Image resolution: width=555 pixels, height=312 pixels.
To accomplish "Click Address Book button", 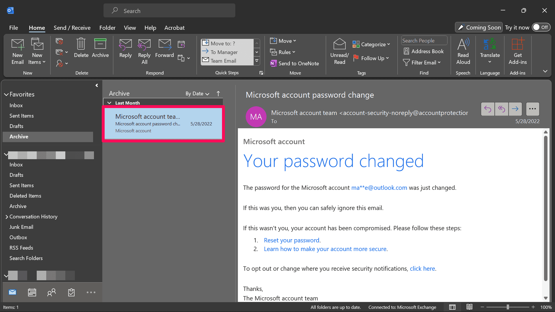I will (423, 51).
